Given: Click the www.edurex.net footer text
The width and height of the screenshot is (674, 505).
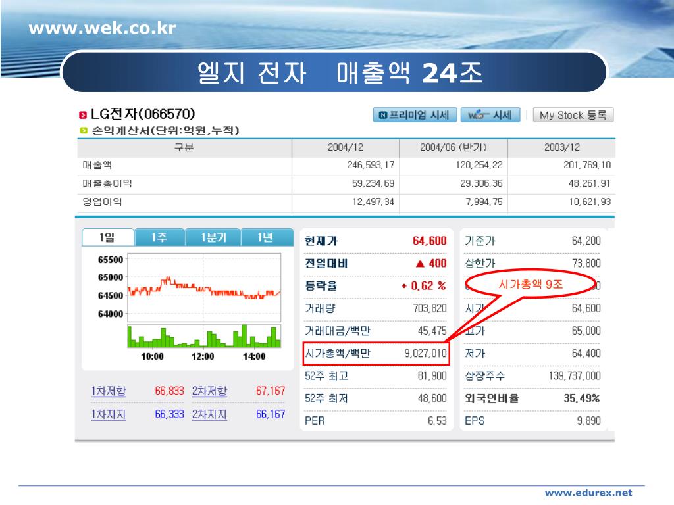Looking at the screenshot, I should pos(588,493).
